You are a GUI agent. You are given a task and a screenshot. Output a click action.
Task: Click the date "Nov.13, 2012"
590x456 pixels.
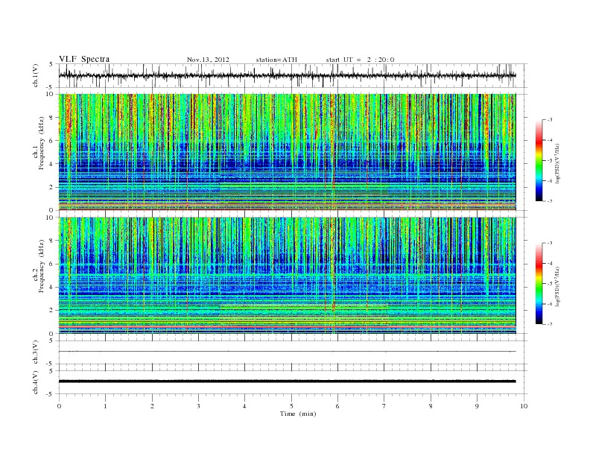click(208, 60)
